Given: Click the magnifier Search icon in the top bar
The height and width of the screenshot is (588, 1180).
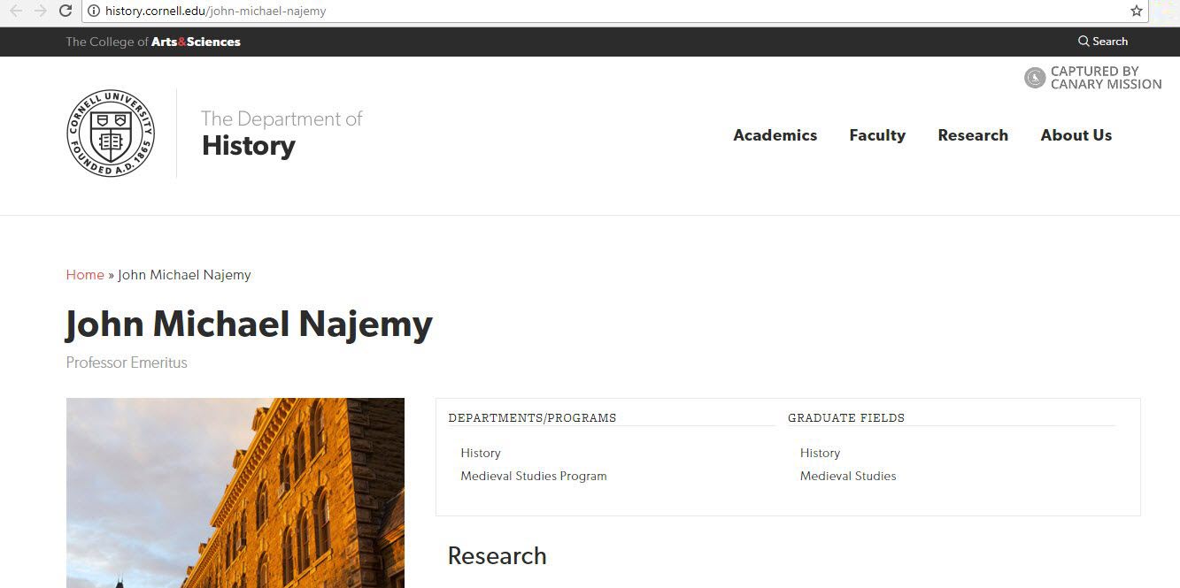Looking at the screenshot, I should (x=1084, y=42).
